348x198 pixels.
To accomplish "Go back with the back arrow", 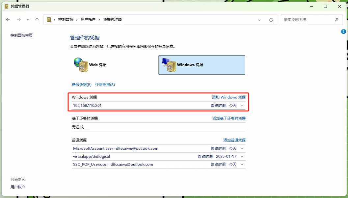I will 8,20.
